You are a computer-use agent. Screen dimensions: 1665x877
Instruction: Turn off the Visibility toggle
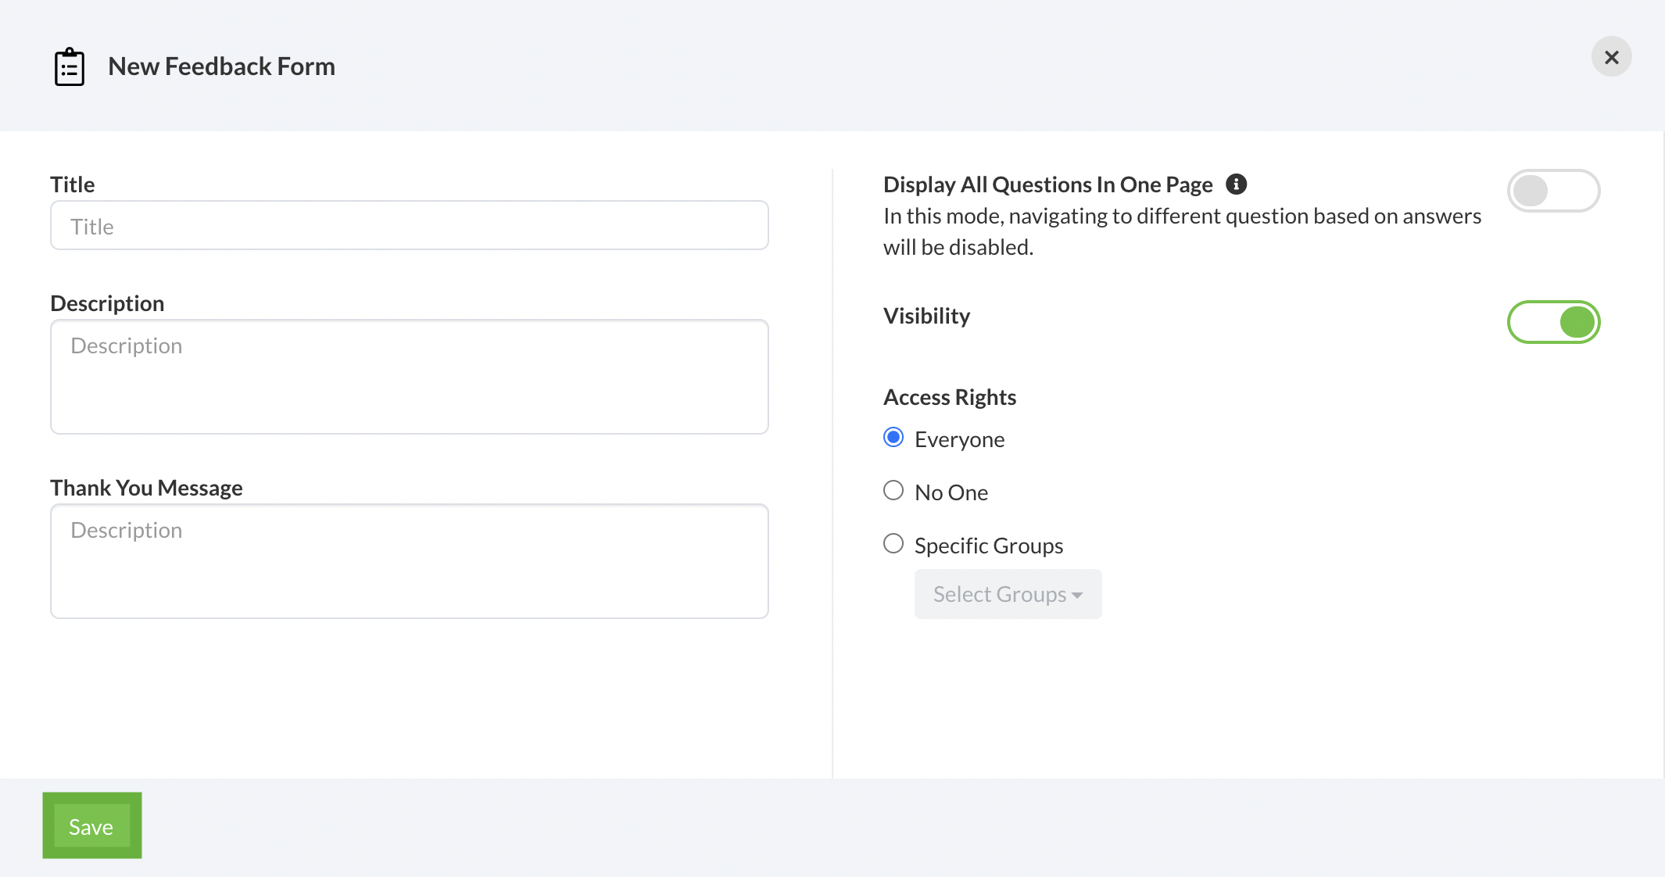click(1553, 322)
